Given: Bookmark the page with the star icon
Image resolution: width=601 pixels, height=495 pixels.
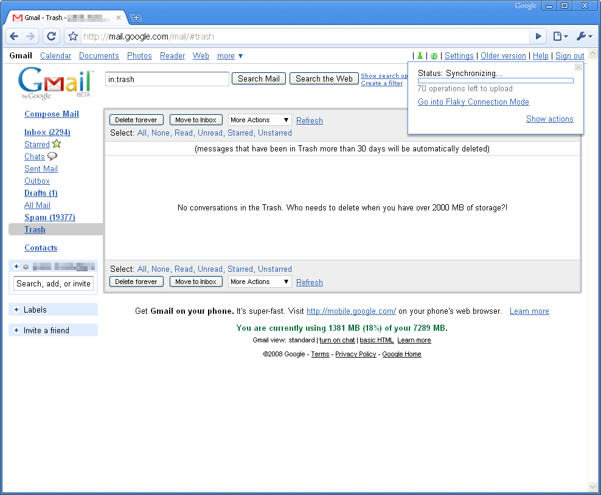Looking at the screenshot, I should (73, 36).
